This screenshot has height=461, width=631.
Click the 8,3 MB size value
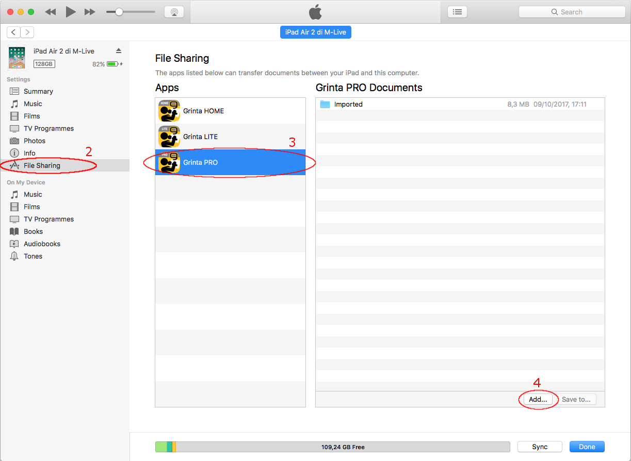(x=518, y=104)
